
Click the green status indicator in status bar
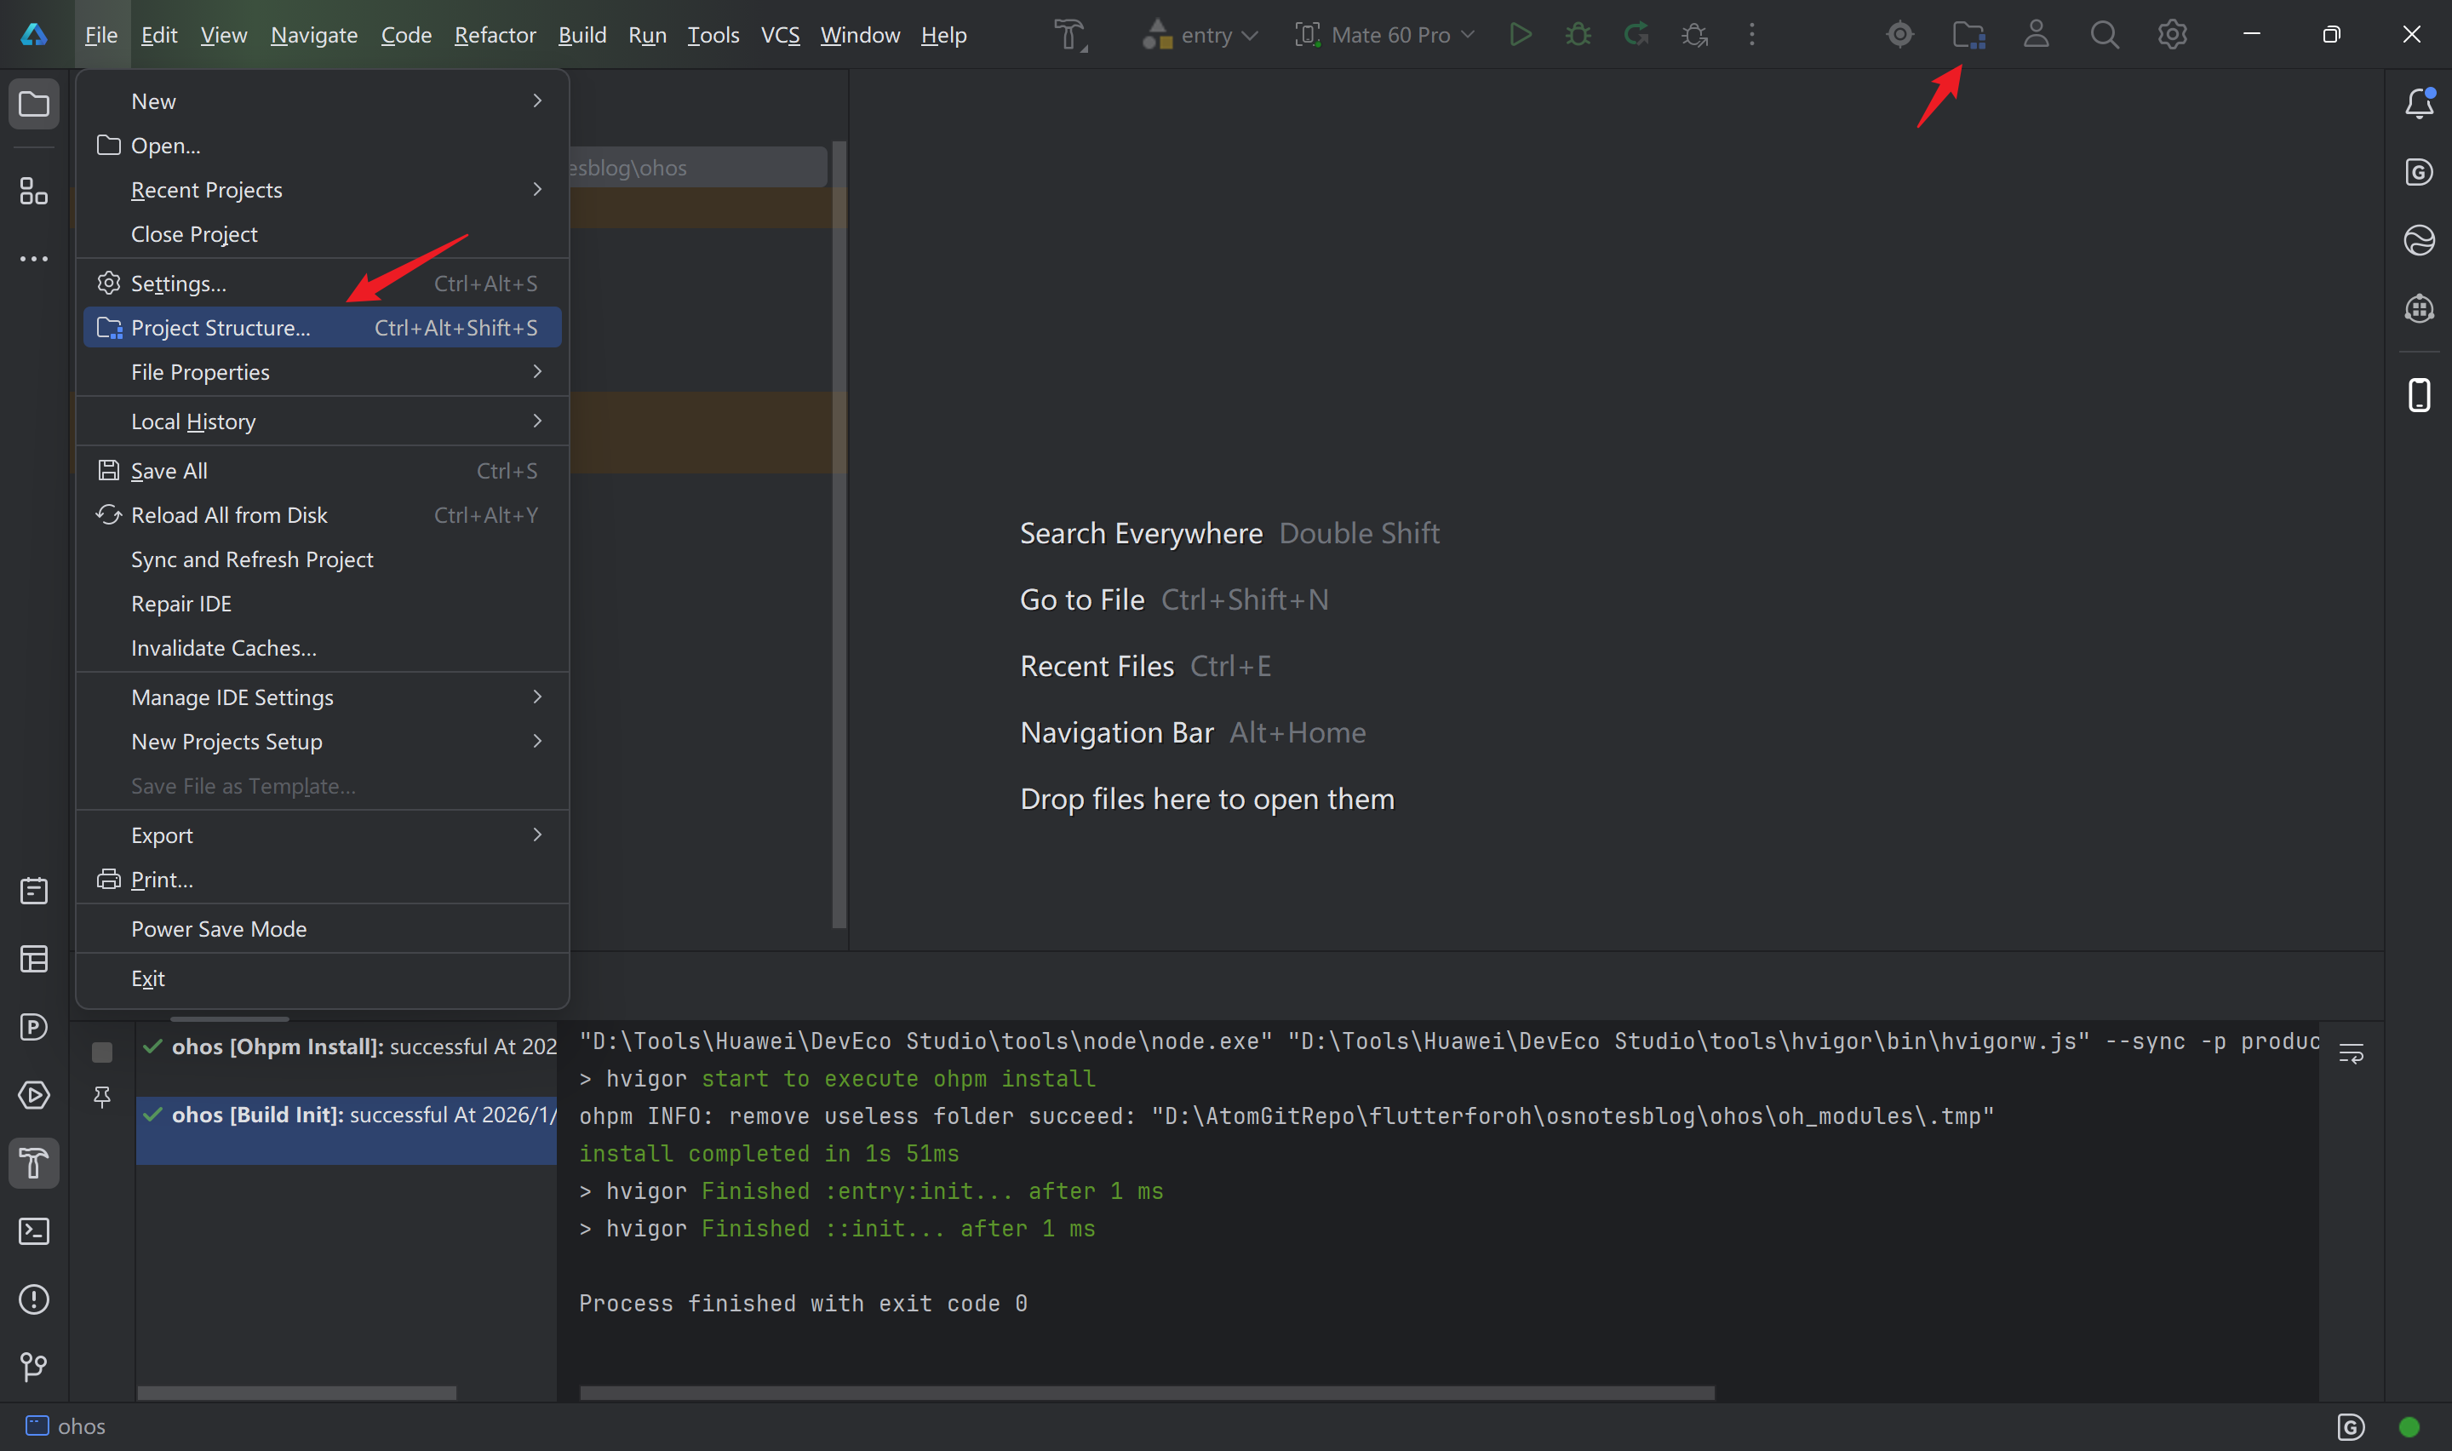coord(2408,1427)
